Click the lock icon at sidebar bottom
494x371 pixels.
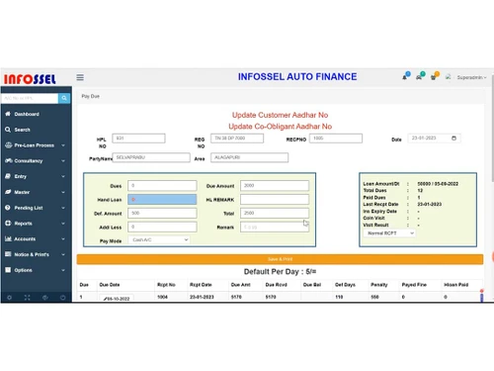45,298
